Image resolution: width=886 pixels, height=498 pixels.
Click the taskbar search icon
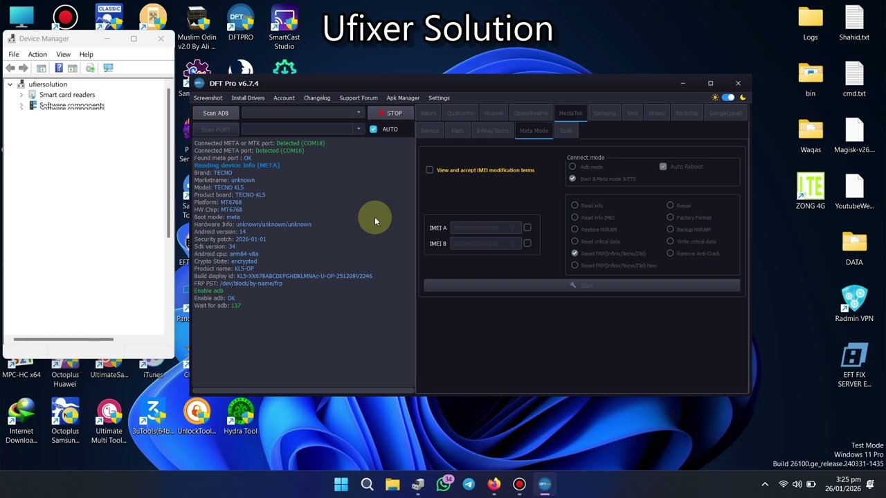click(367, 484)
